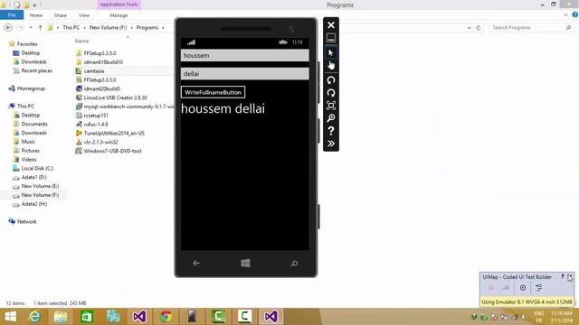Image resolution: width=579 pixels, height=325 pixels.
Task: Open the File tab in Explorer
Action: (12, 15)
